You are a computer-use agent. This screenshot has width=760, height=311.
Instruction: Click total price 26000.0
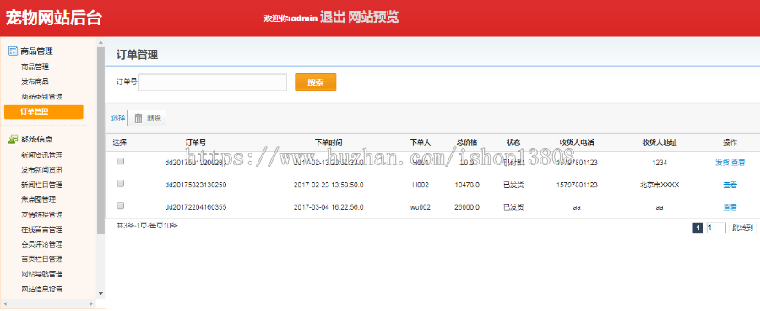click(x=467, y=207)
